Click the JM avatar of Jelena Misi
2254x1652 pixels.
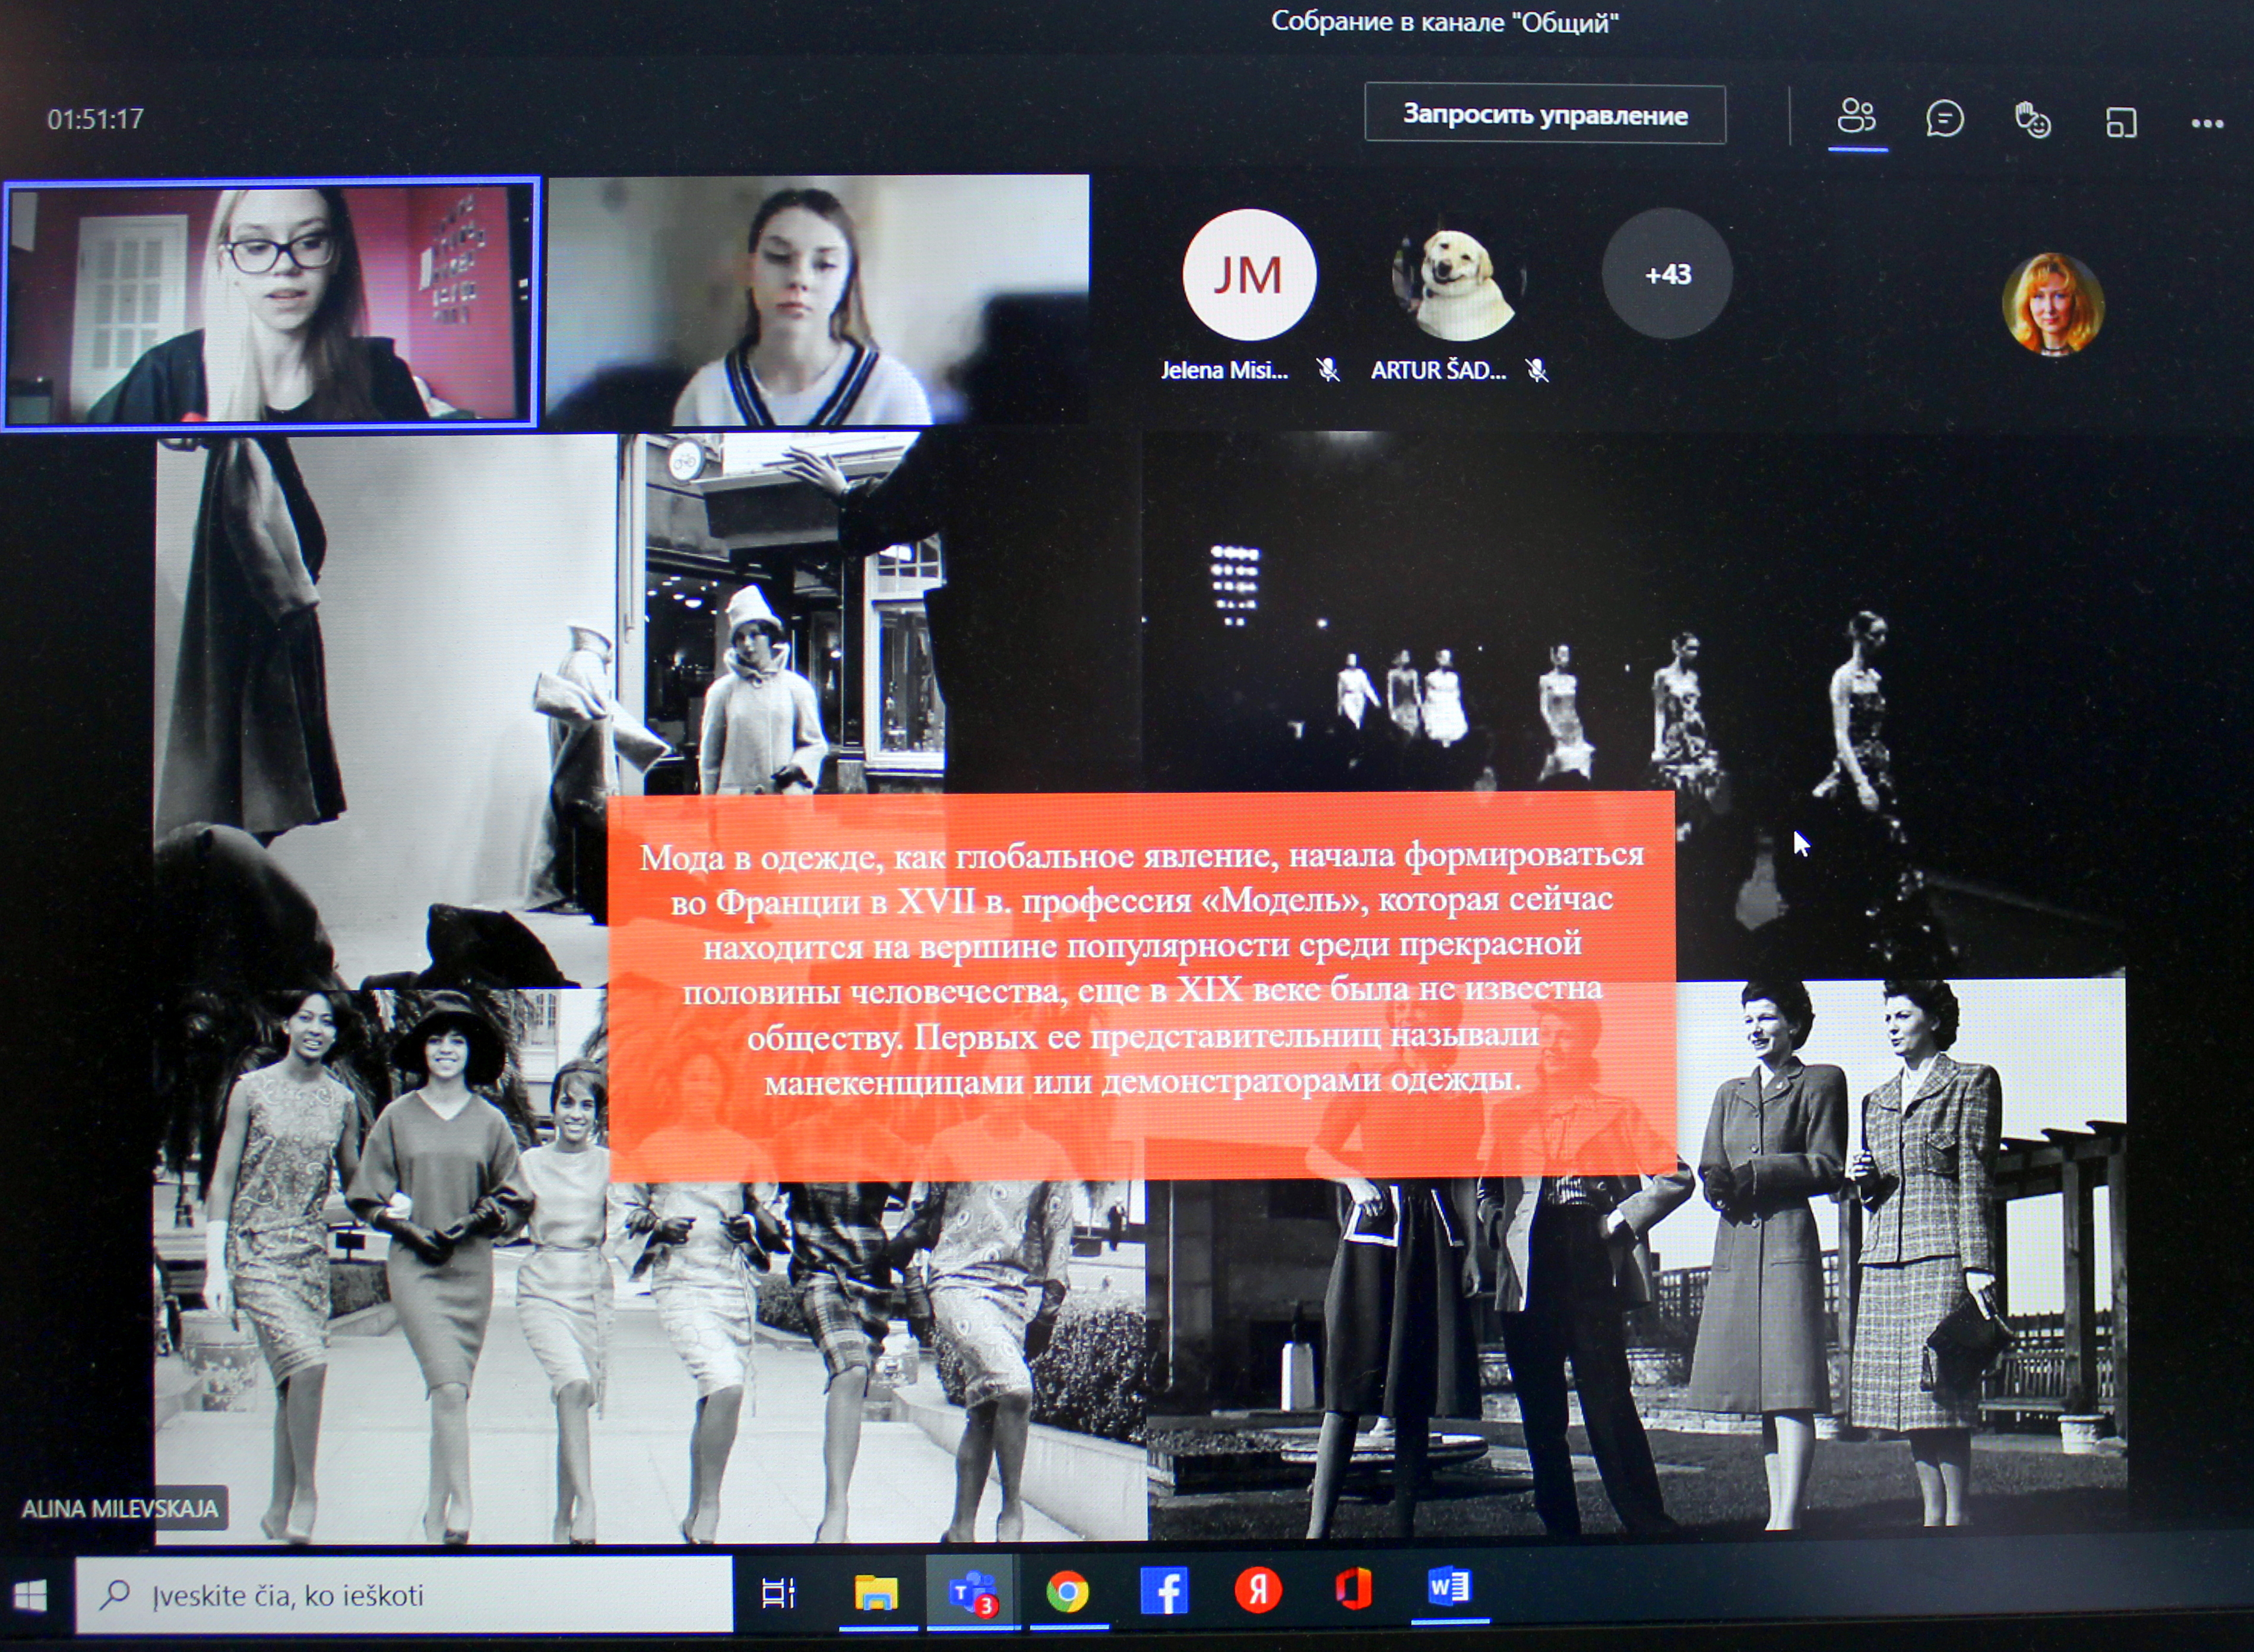(x=1249, y=275)
